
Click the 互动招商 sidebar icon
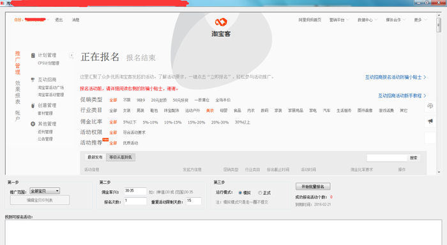(x=33, y=80)
